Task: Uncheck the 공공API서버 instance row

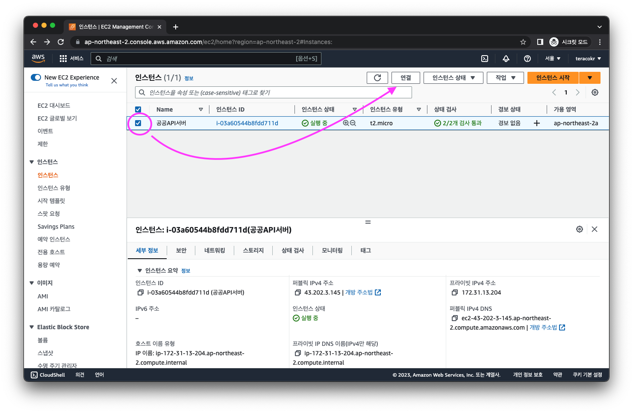Action: point(138,123)
